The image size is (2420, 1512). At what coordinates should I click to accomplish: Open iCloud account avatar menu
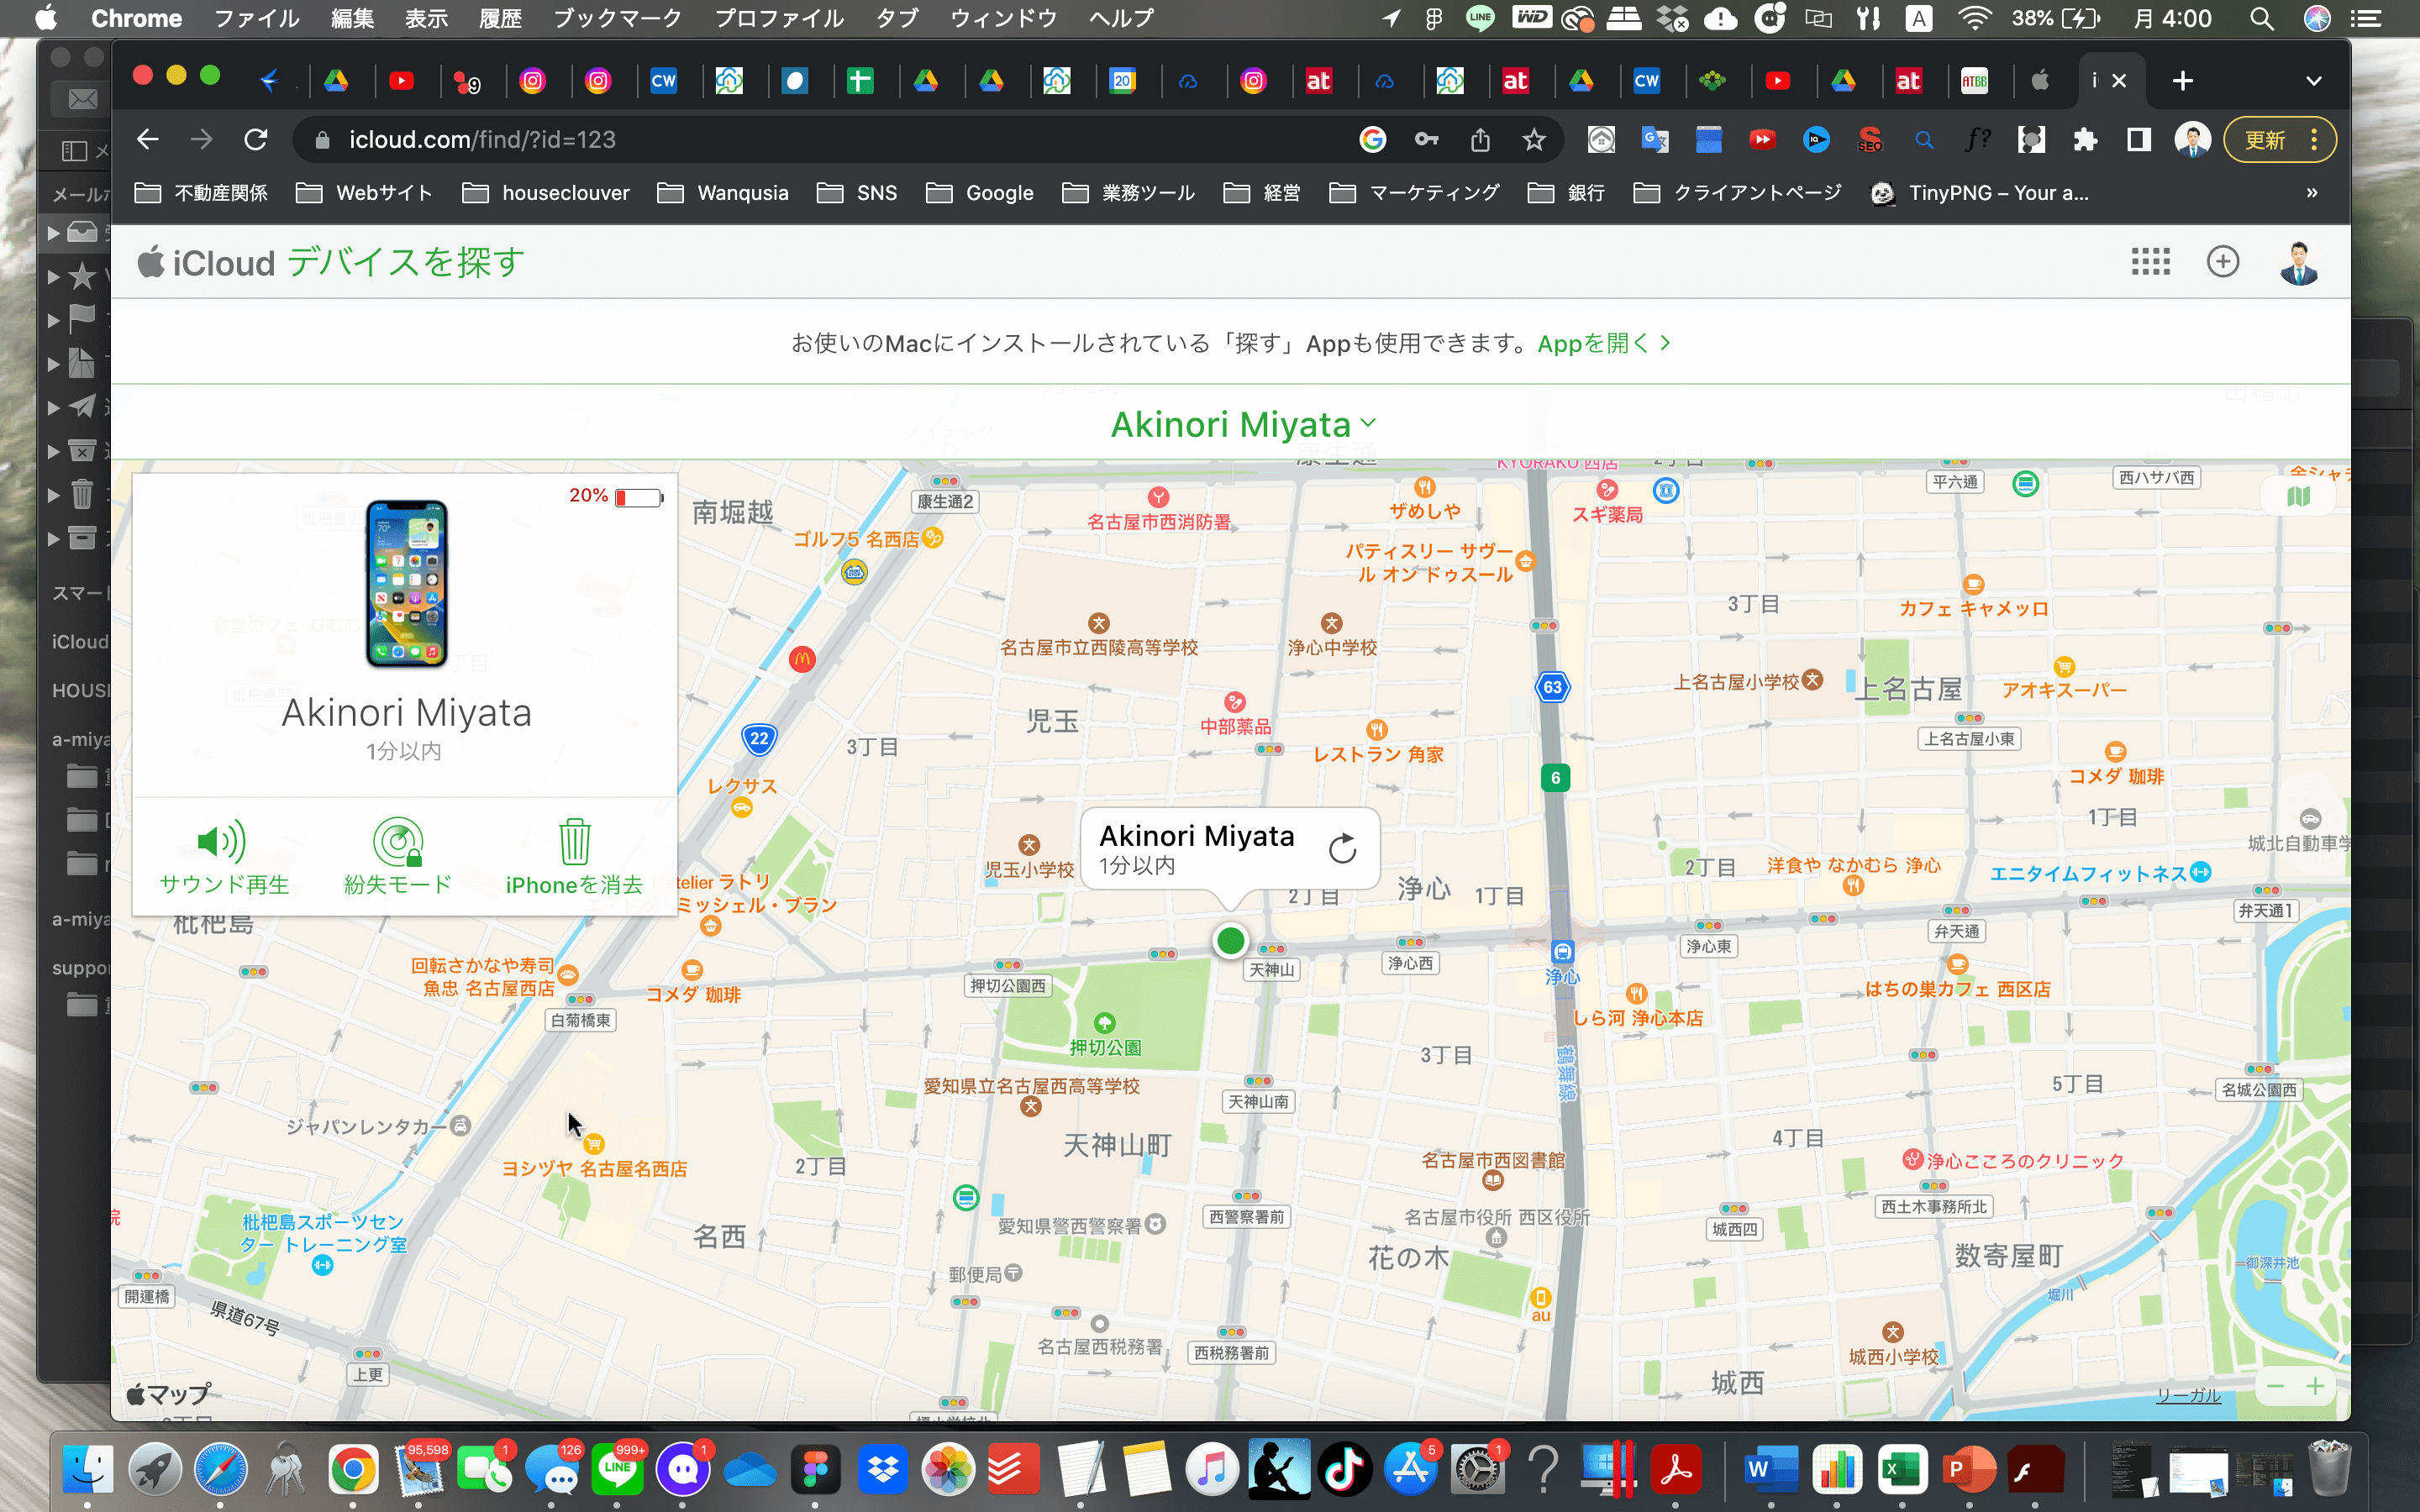(x=2298, y=263)
